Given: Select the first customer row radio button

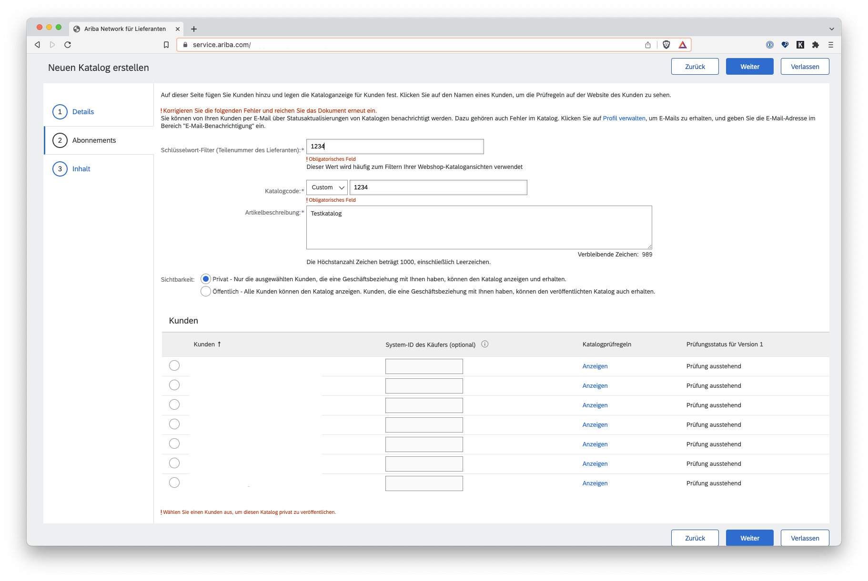Looking at the screenshot, I should [174, 365].
